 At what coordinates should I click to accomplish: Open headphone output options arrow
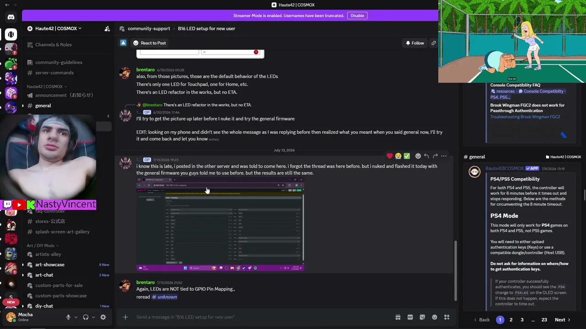point(93,317)
